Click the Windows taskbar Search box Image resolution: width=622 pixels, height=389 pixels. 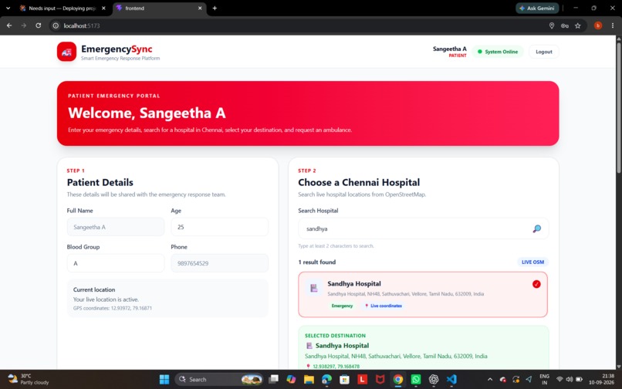[x=218, y=380]
